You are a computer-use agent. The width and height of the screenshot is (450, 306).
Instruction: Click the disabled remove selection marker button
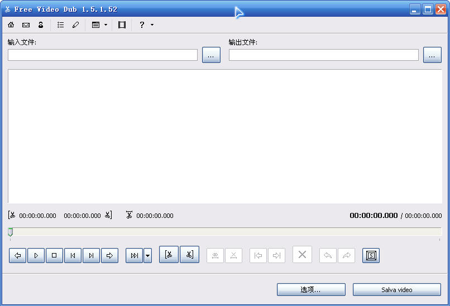(x=233, y=255)
